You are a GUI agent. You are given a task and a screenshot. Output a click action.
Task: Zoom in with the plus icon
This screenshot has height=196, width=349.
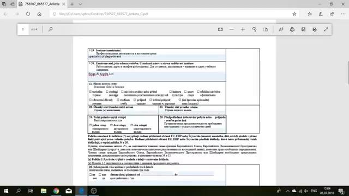pyautogui.click(x=243, y=29)
